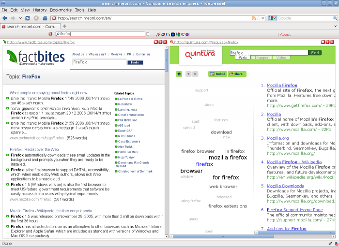Go to the Home page icon
The image size is (339, 247).
(x=45, y=18)
